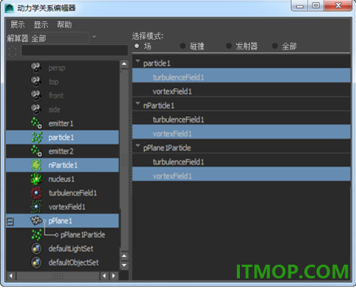The width and height of the screenshot is (356, 289).
Task: Select the 碰撞 (Collisions) selection mode
Action: (183, 46)
